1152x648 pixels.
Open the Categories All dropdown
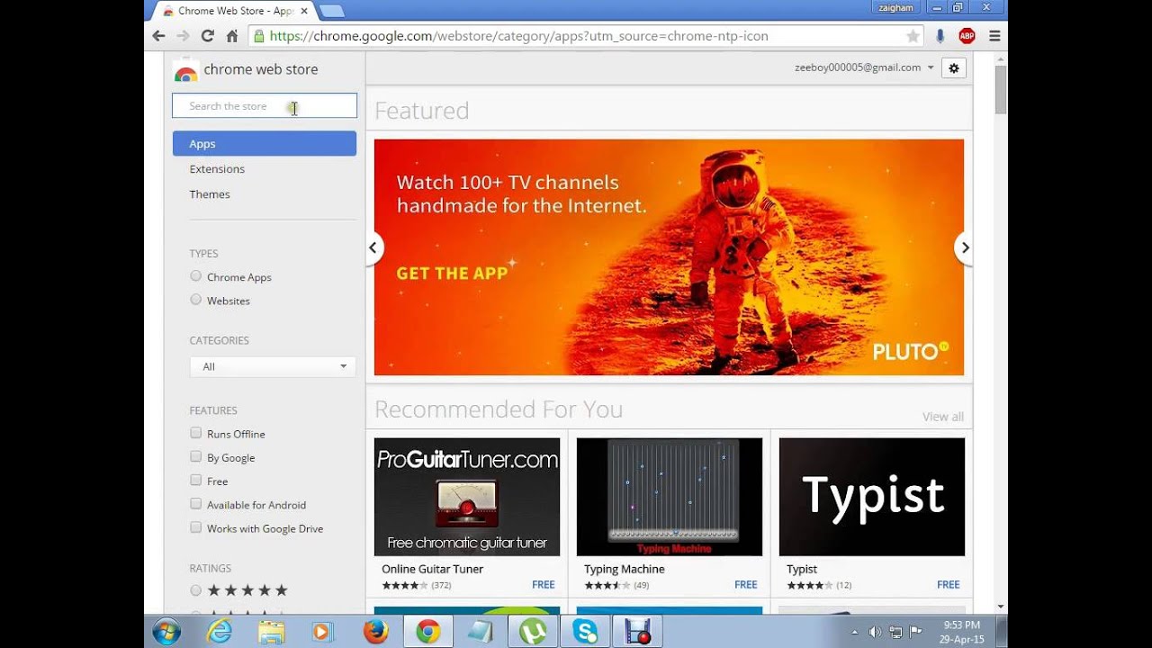coord(273,366)
